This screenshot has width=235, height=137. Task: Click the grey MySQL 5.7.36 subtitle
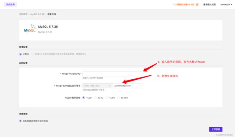pos(45,32)
